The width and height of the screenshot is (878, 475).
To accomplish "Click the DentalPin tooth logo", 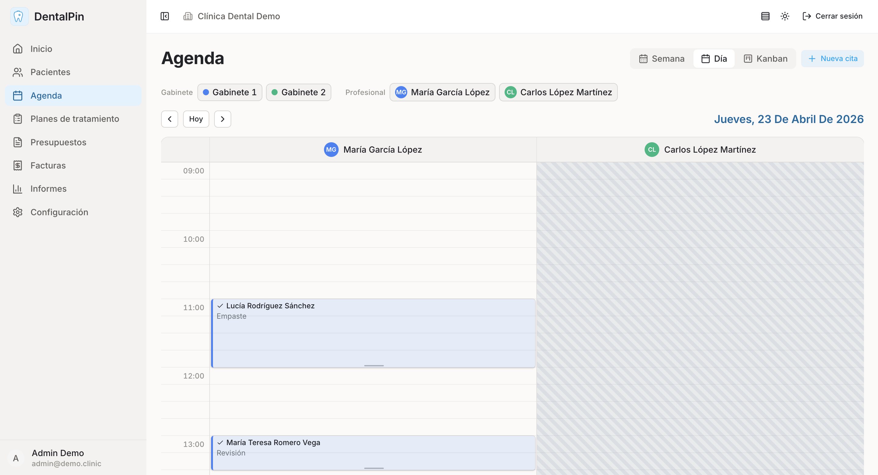I will [x=19, y=16].
